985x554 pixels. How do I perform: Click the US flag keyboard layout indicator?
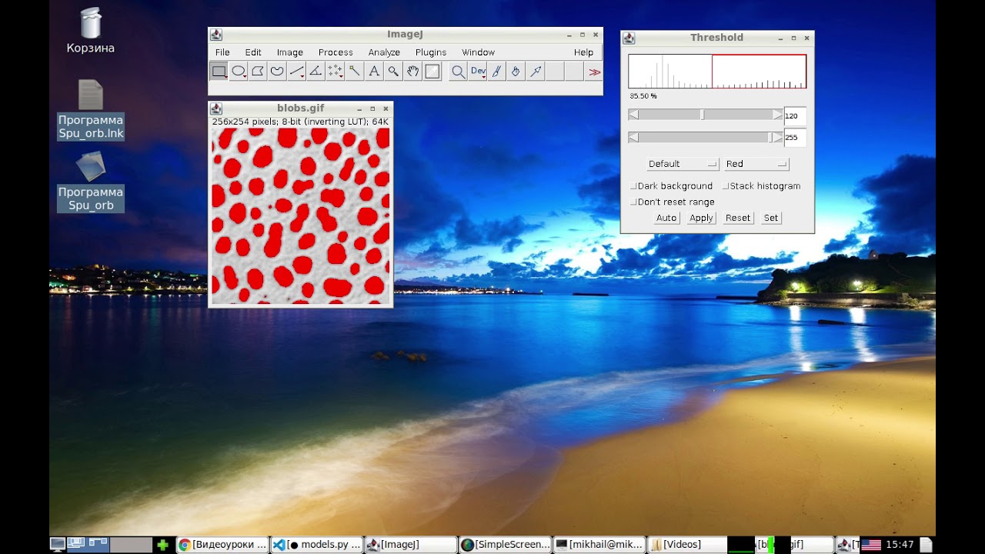pos(870,545)
